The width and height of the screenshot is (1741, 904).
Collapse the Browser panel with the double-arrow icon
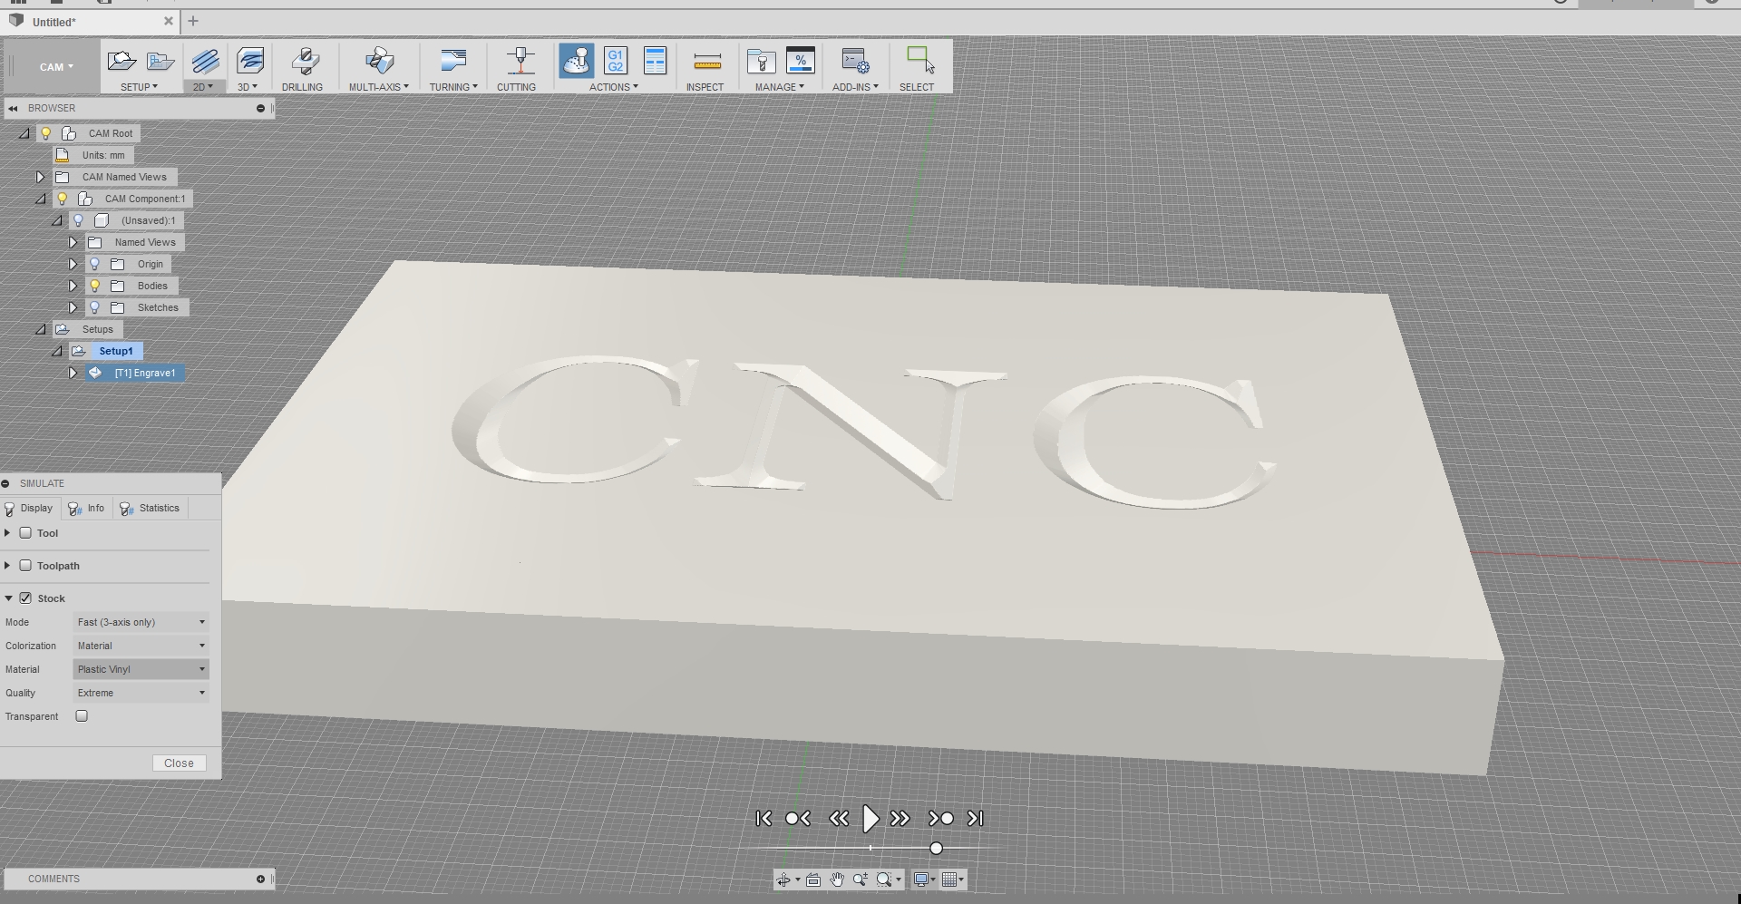point(13,109)
